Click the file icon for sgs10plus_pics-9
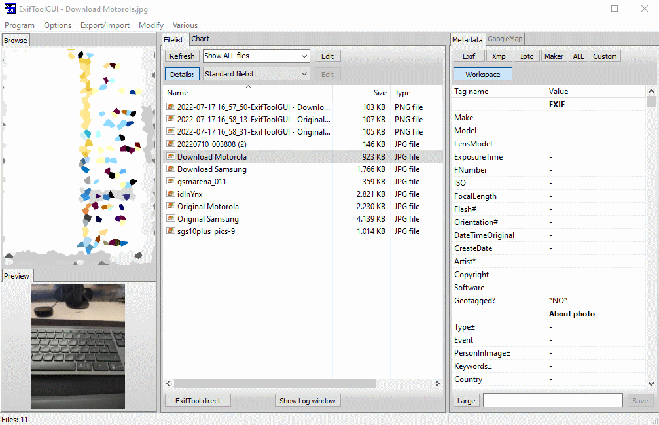The image size is (659, 425). click(x=171, y=231)
